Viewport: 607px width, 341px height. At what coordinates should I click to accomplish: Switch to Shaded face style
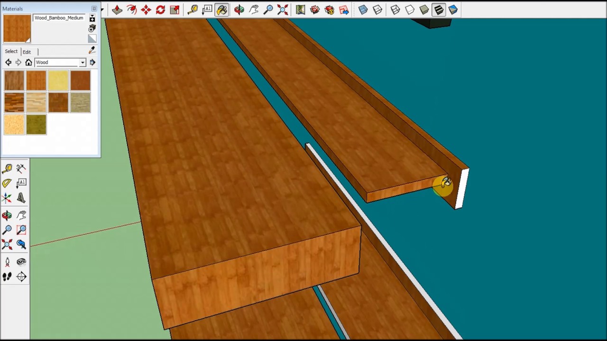[424, 9]
